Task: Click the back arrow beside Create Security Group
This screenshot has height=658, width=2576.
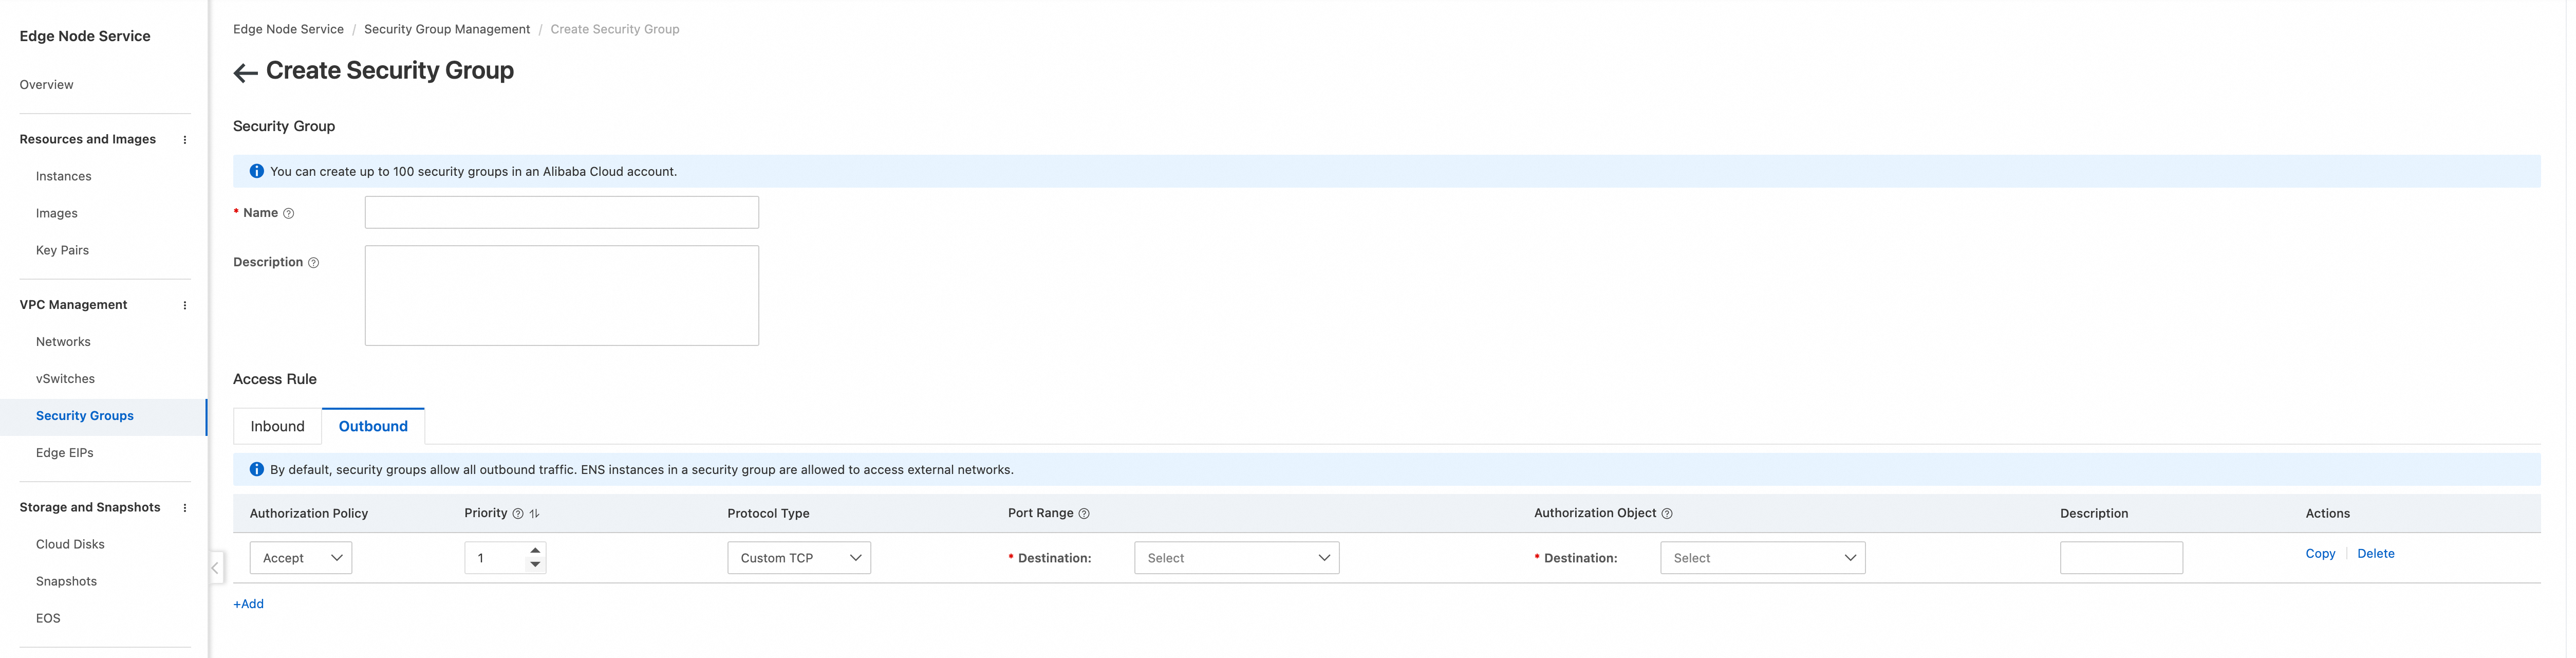Action: (x=245, y=72)
